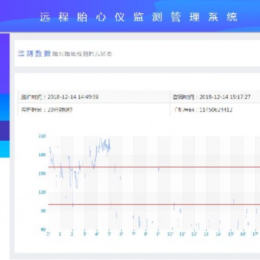Screen dimensions: 260x260
Task: Click the upper red threshold line in the chart
Action: (154, 167)
